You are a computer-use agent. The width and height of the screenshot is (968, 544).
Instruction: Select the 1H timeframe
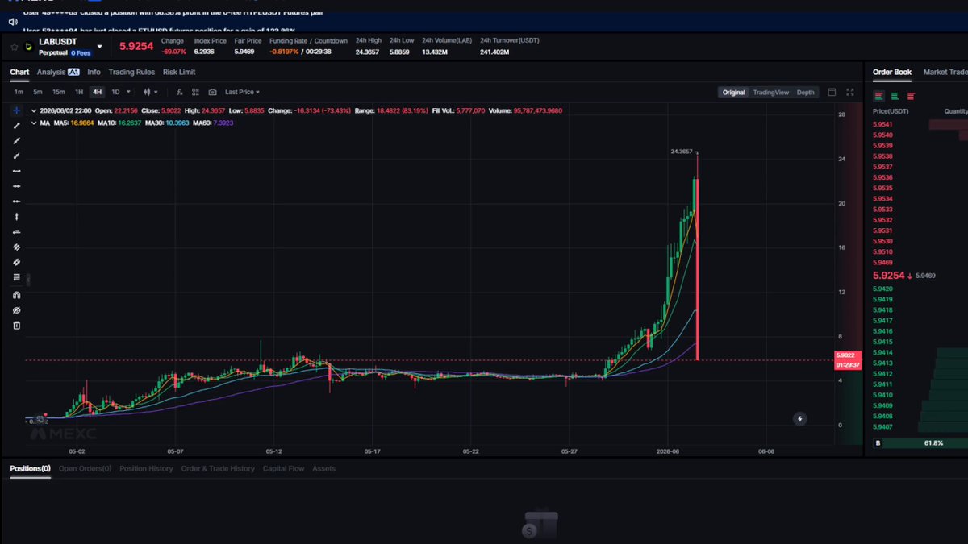tap(79, 92)
